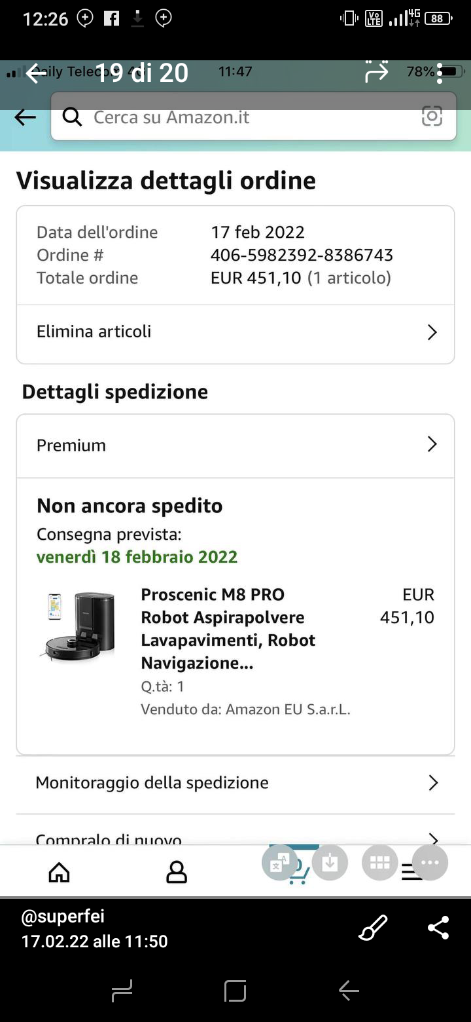The width and height of the screenshot is (471, 1022).
Task: Open the three-dot overflow menu in header
Action: (x=440, y=73)
